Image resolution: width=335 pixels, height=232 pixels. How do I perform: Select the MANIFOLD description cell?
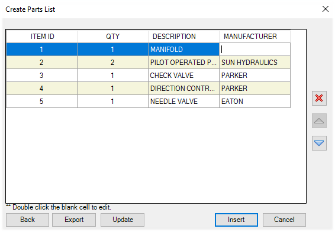click(183, 50)
